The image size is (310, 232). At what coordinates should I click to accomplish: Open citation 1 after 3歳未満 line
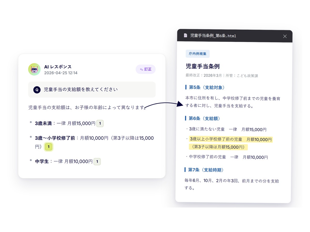(x=100, y=123)
